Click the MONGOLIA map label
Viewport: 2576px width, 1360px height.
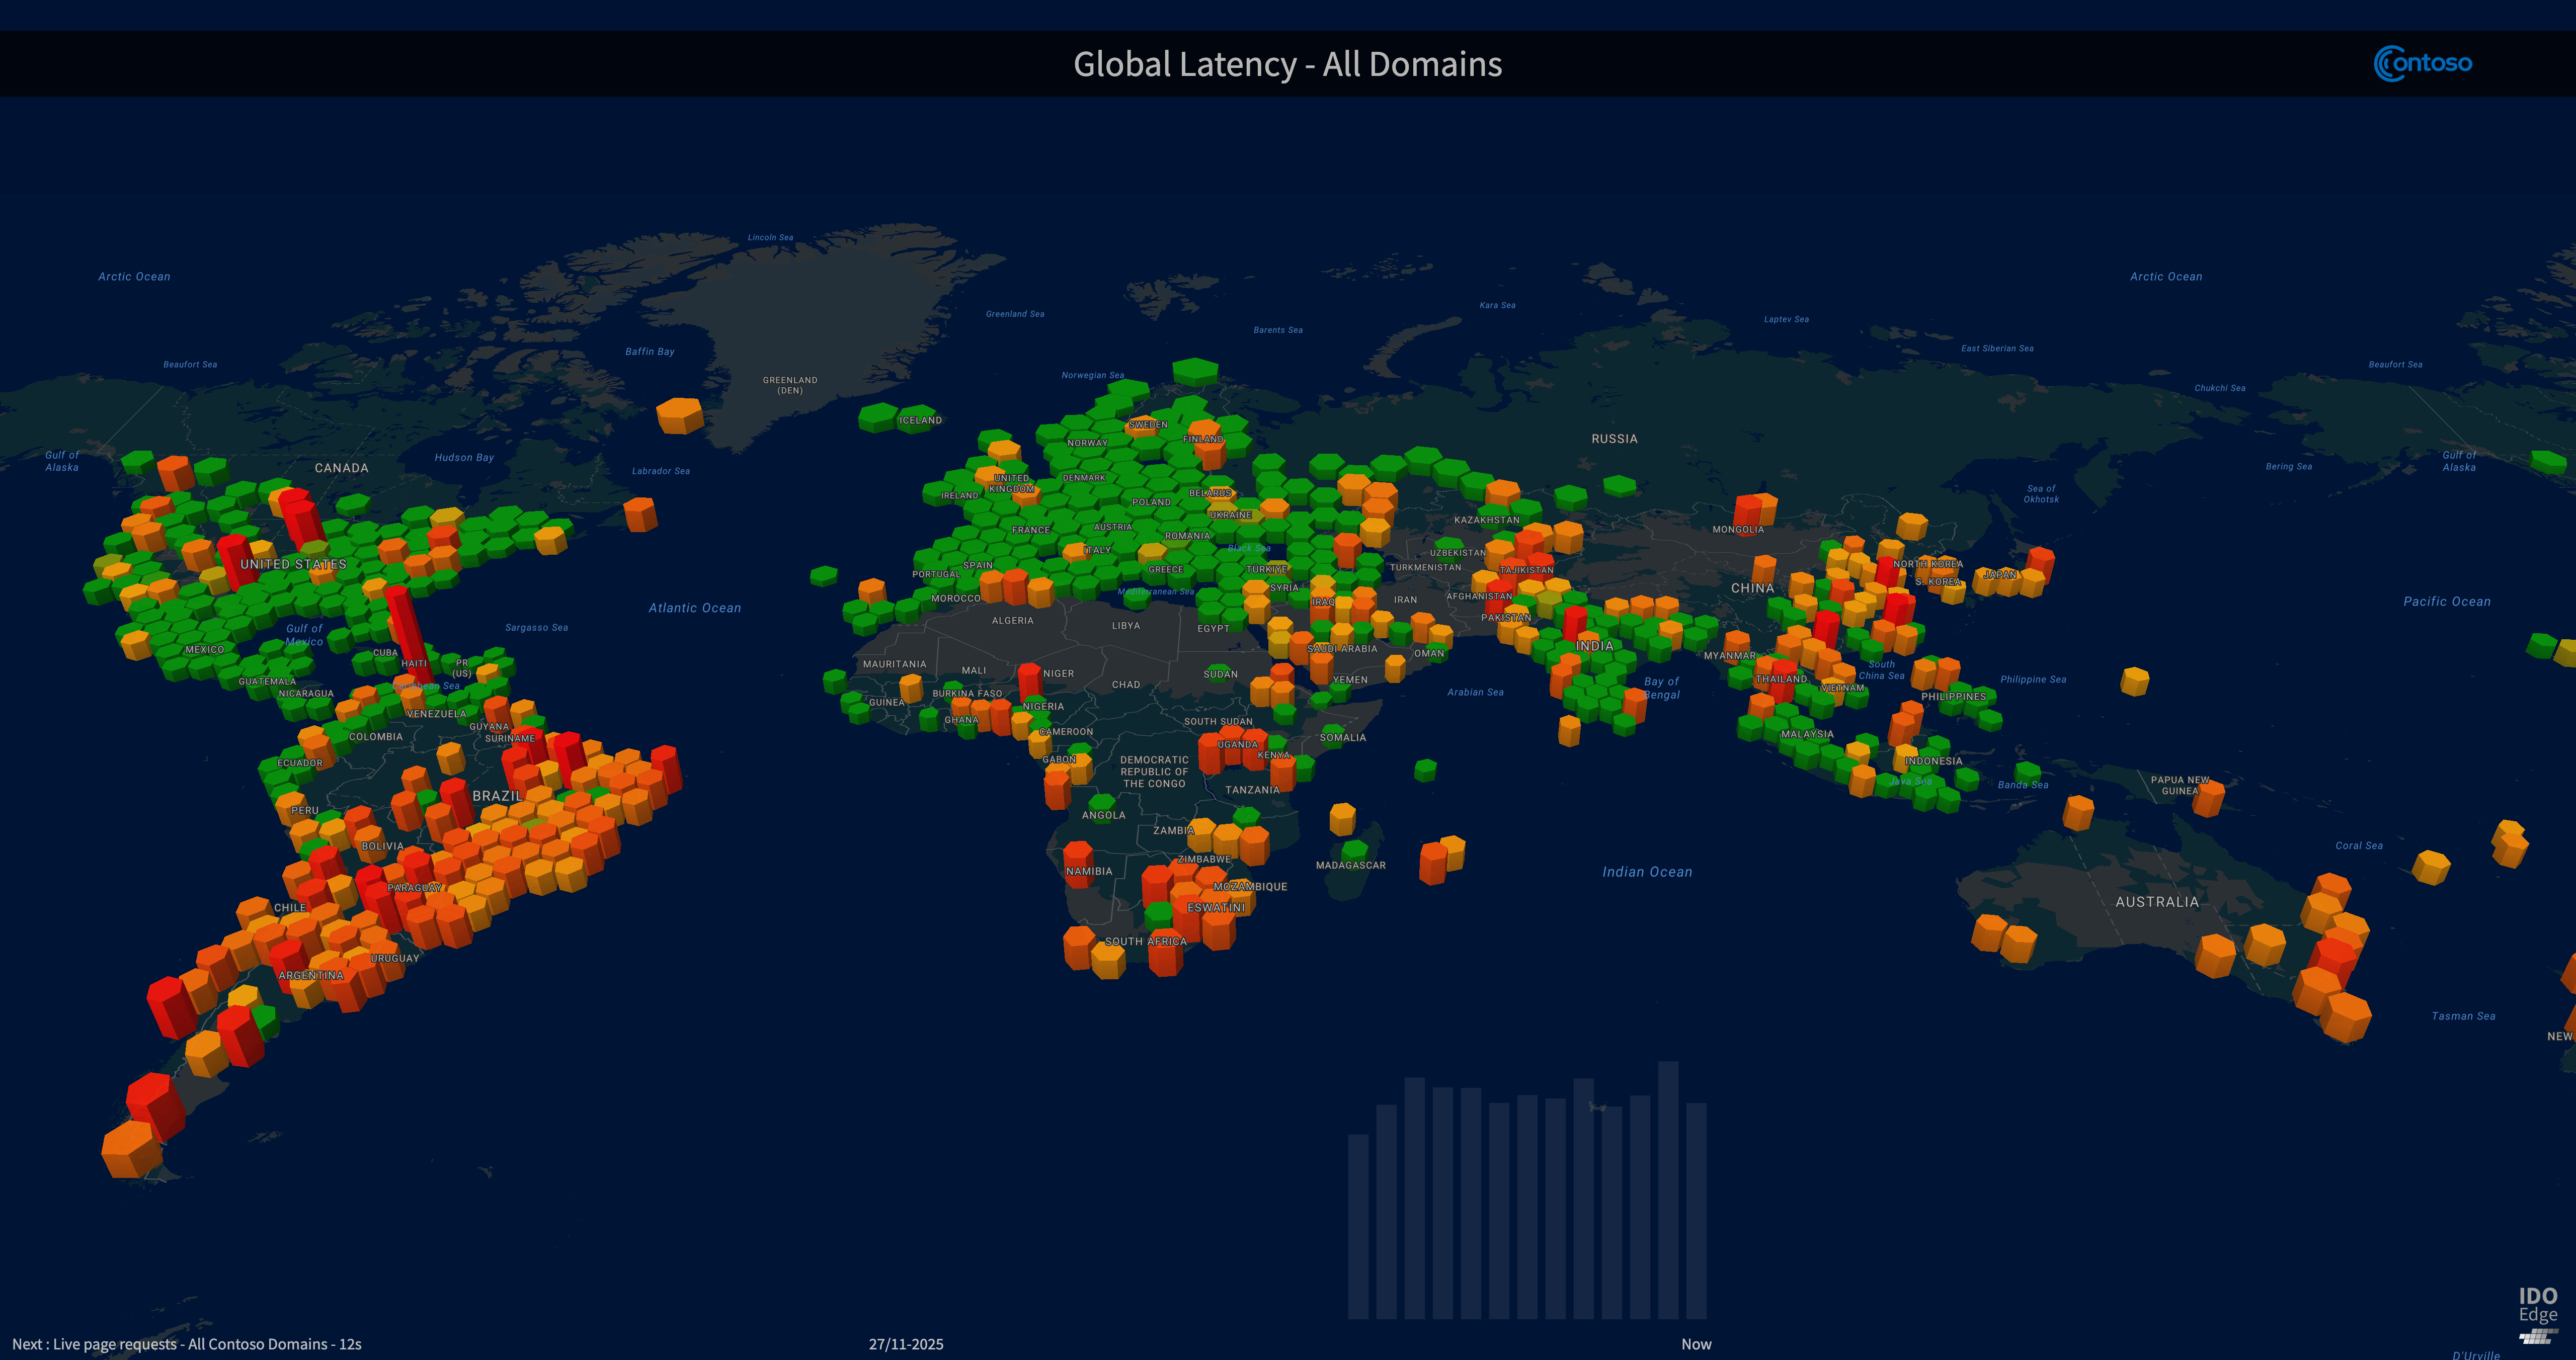tap(1738, 530)
